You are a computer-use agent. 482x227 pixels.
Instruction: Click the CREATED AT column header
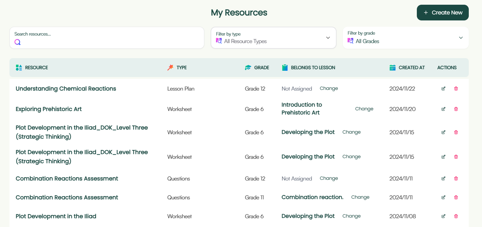click(x=412, y=68)
